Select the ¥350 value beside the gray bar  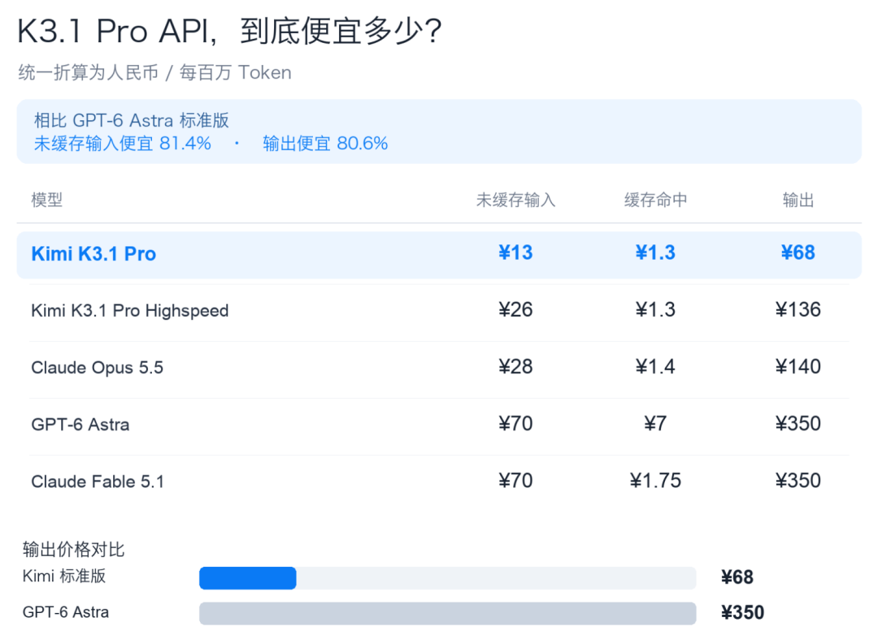point(742,613)
